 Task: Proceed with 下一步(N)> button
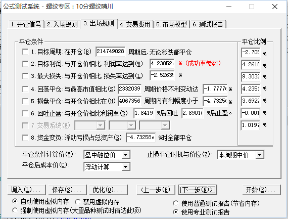198,190
